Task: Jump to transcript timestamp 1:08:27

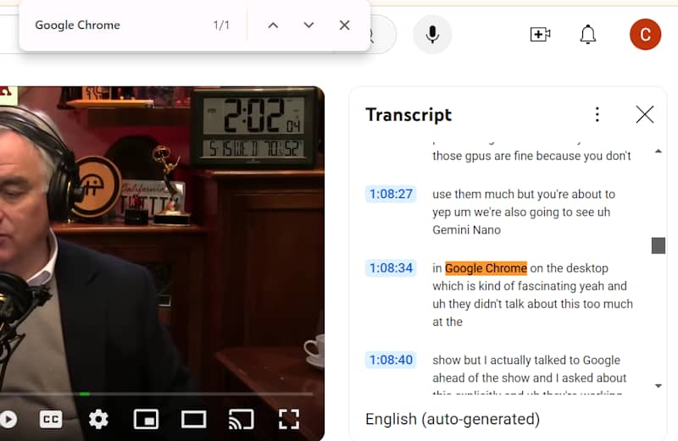Action: [391, 194]
